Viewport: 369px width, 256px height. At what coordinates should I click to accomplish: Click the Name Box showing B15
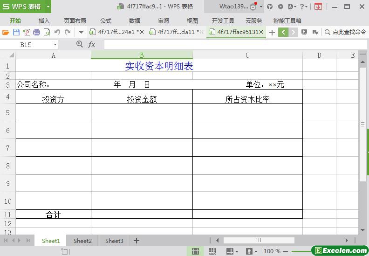tap(26, 44)
